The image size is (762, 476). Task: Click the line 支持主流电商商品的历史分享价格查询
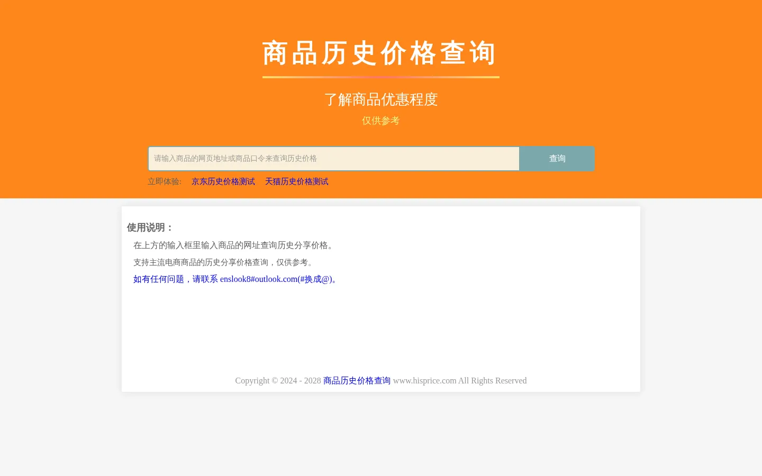click(x=225, y=262)
